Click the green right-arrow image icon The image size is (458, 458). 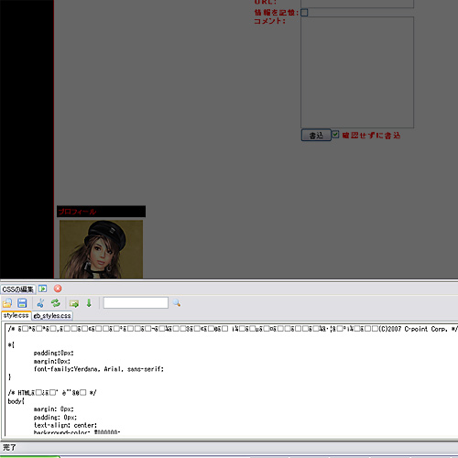74,303
